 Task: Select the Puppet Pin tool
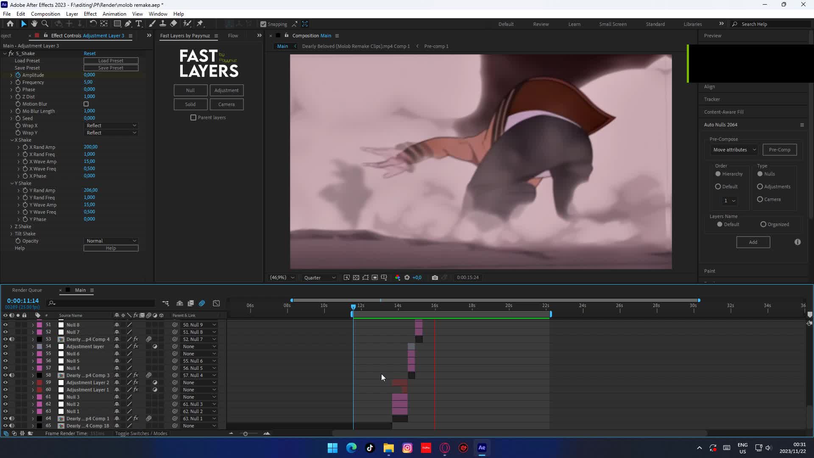point(201,24)
